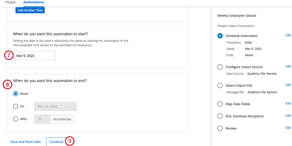This screenshot has width=292, height=146.
Task: Switch to the People tab
Action: tap(10, 2)
